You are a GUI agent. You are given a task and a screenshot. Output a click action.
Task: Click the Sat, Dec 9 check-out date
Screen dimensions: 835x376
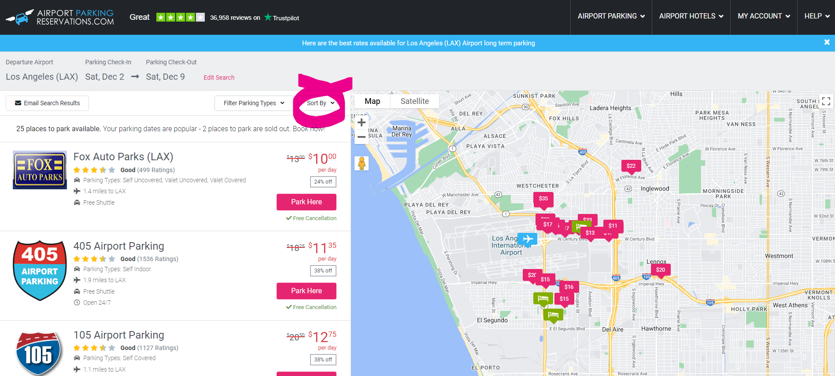point(166,77)
